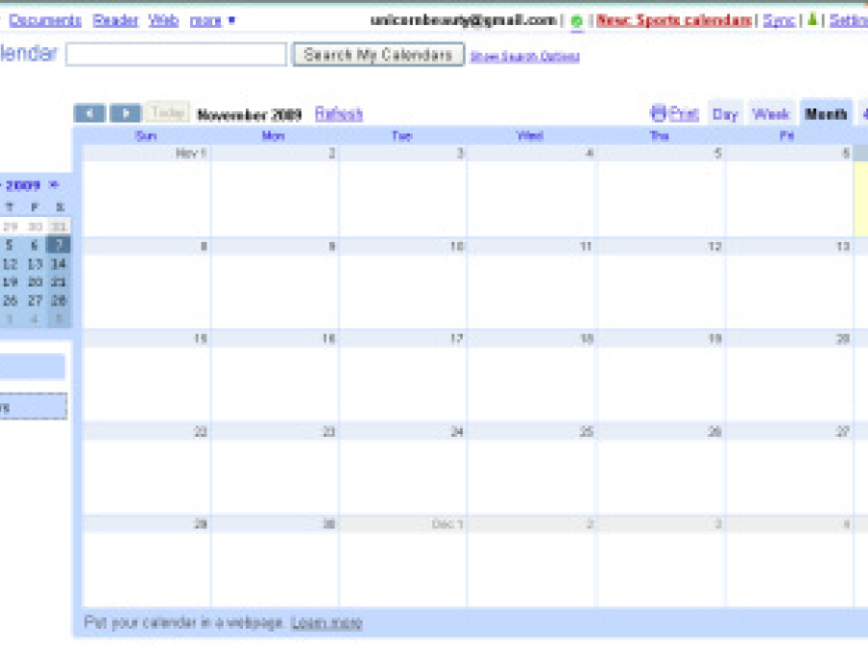
Task: Select the Month view tab
Action: (x=827, y=113)
